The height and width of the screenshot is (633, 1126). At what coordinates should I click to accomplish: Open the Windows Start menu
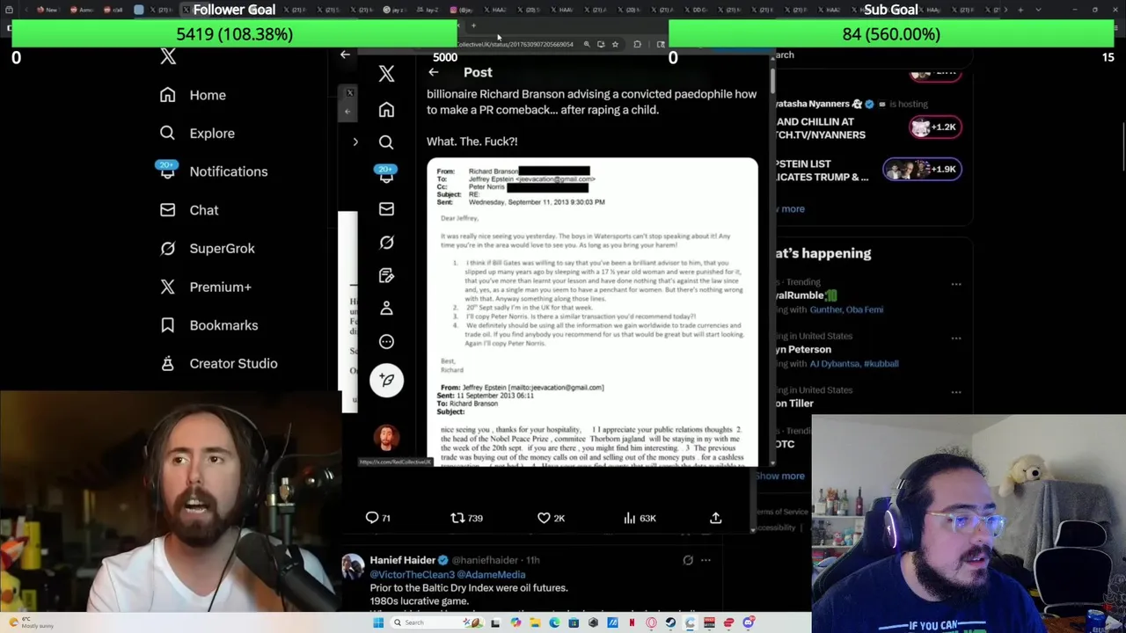(x=378, y=622)
